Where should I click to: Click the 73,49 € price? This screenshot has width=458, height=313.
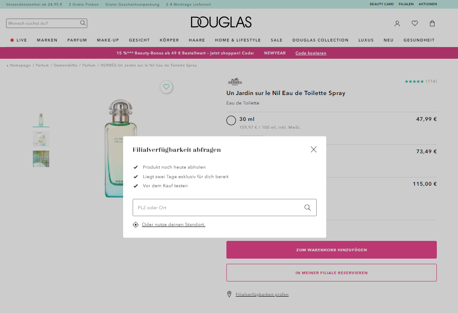[x=426, y=152]
